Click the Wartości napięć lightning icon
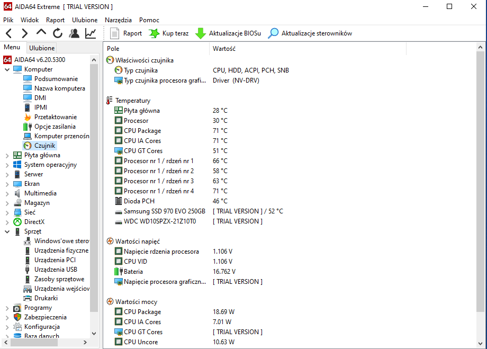The image size is (487, 349). click(x=110, y=241)
